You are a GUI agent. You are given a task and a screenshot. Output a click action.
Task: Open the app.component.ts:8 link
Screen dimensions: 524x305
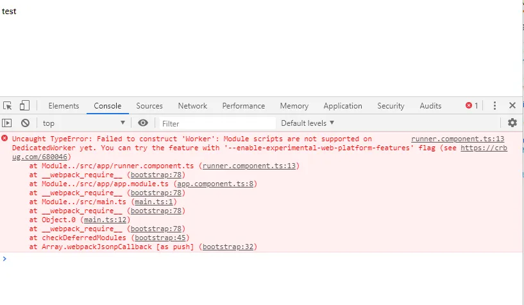pos(216,184)
